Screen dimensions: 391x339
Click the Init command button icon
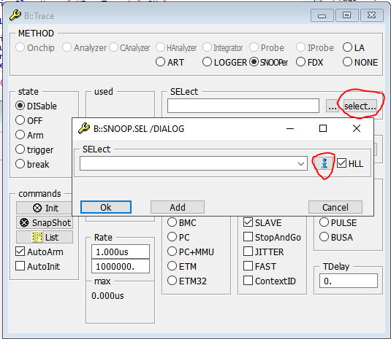pyautogui.click(x=37, y=208)
